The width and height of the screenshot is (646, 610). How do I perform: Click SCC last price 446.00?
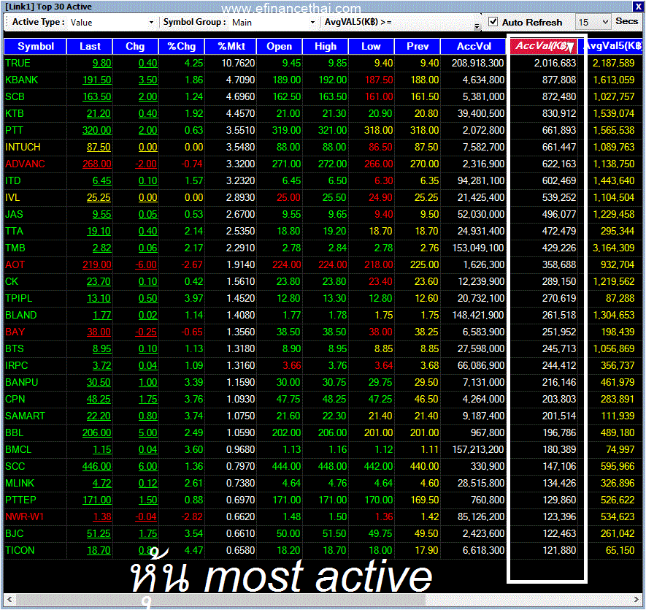[97, 467]
